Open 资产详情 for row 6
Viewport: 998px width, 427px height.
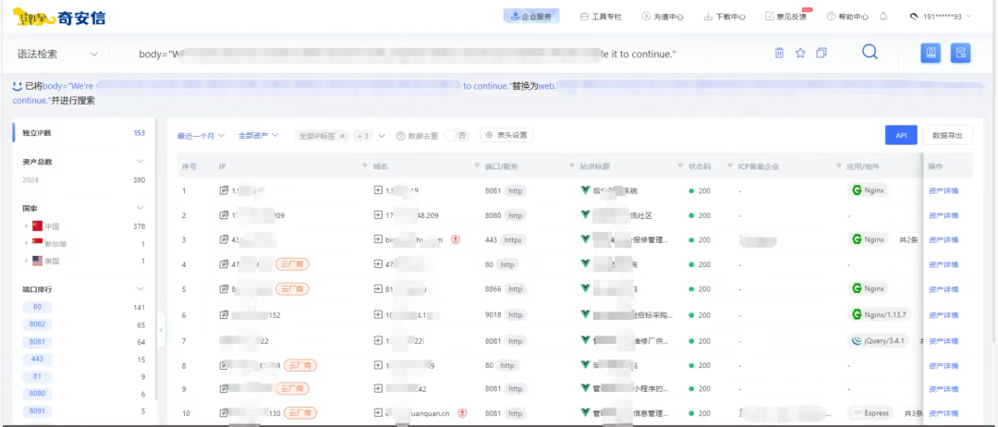[943, 315]
